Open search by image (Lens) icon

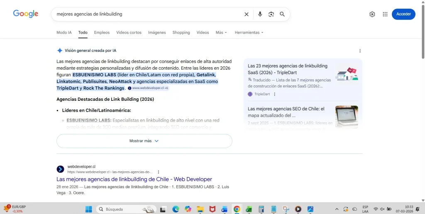pos(271,15)
